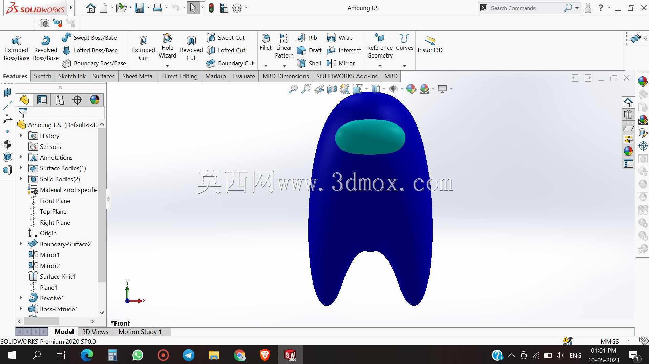Screen dimensions: 649x364
Task: Open the 3D Views tab
Action: tap(95, 332)
